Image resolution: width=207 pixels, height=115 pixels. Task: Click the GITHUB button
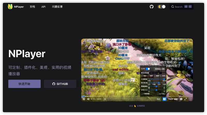(60, 84)
